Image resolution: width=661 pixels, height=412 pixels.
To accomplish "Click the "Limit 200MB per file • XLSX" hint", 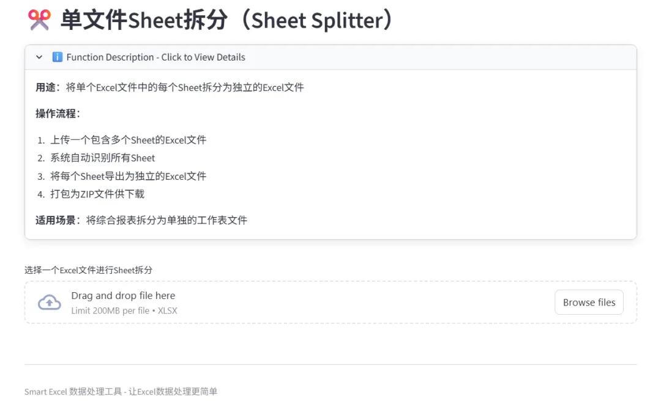I will (124, 311).
